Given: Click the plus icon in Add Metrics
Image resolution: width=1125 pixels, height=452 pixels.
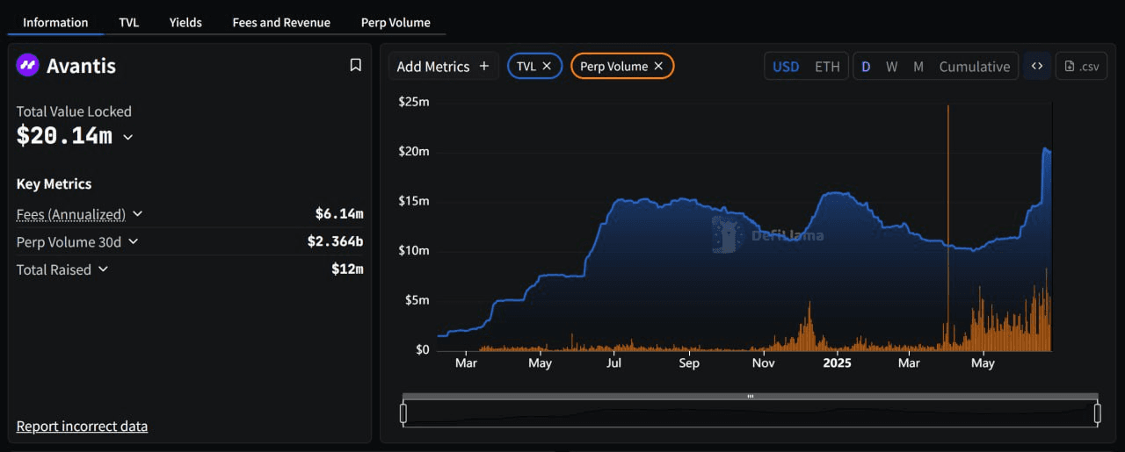Looking at the screenshot, I should pyautogui.click(x=484, y=66).
